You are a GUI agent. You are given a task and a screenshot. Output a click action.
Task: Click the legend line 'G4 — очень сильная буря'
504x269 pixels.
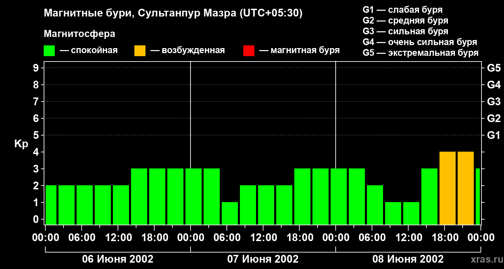pyautogui.click(x=420, y=42)
